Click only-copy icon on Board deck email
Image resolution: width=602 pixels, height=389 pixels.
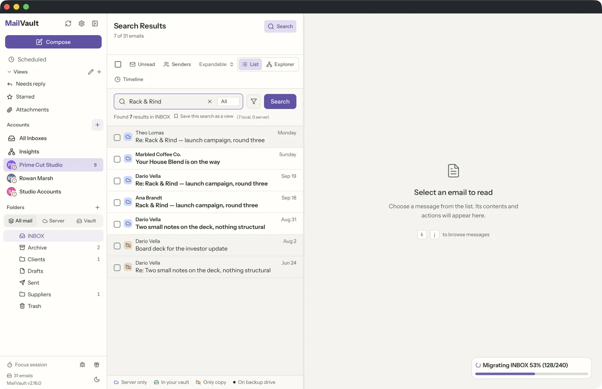click(x=128, y=245)
